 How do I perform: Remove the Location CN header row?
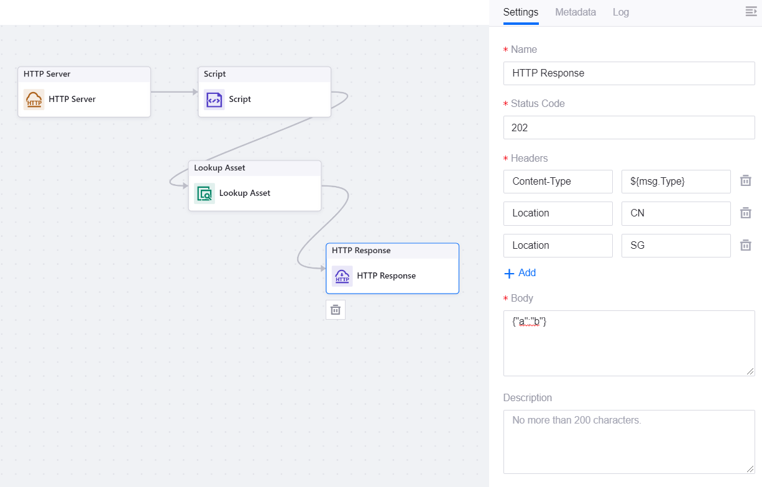745,213
